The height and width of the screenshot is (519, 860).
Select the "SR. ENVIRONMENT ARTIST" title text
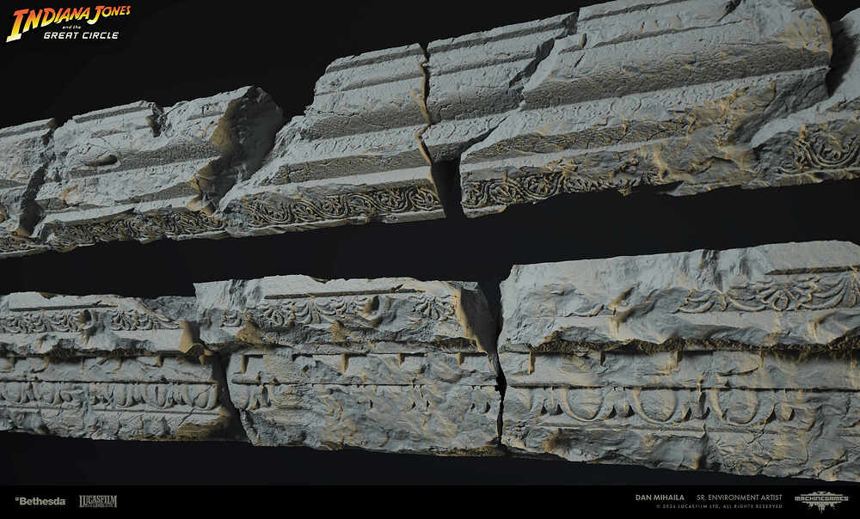[740, 498]
